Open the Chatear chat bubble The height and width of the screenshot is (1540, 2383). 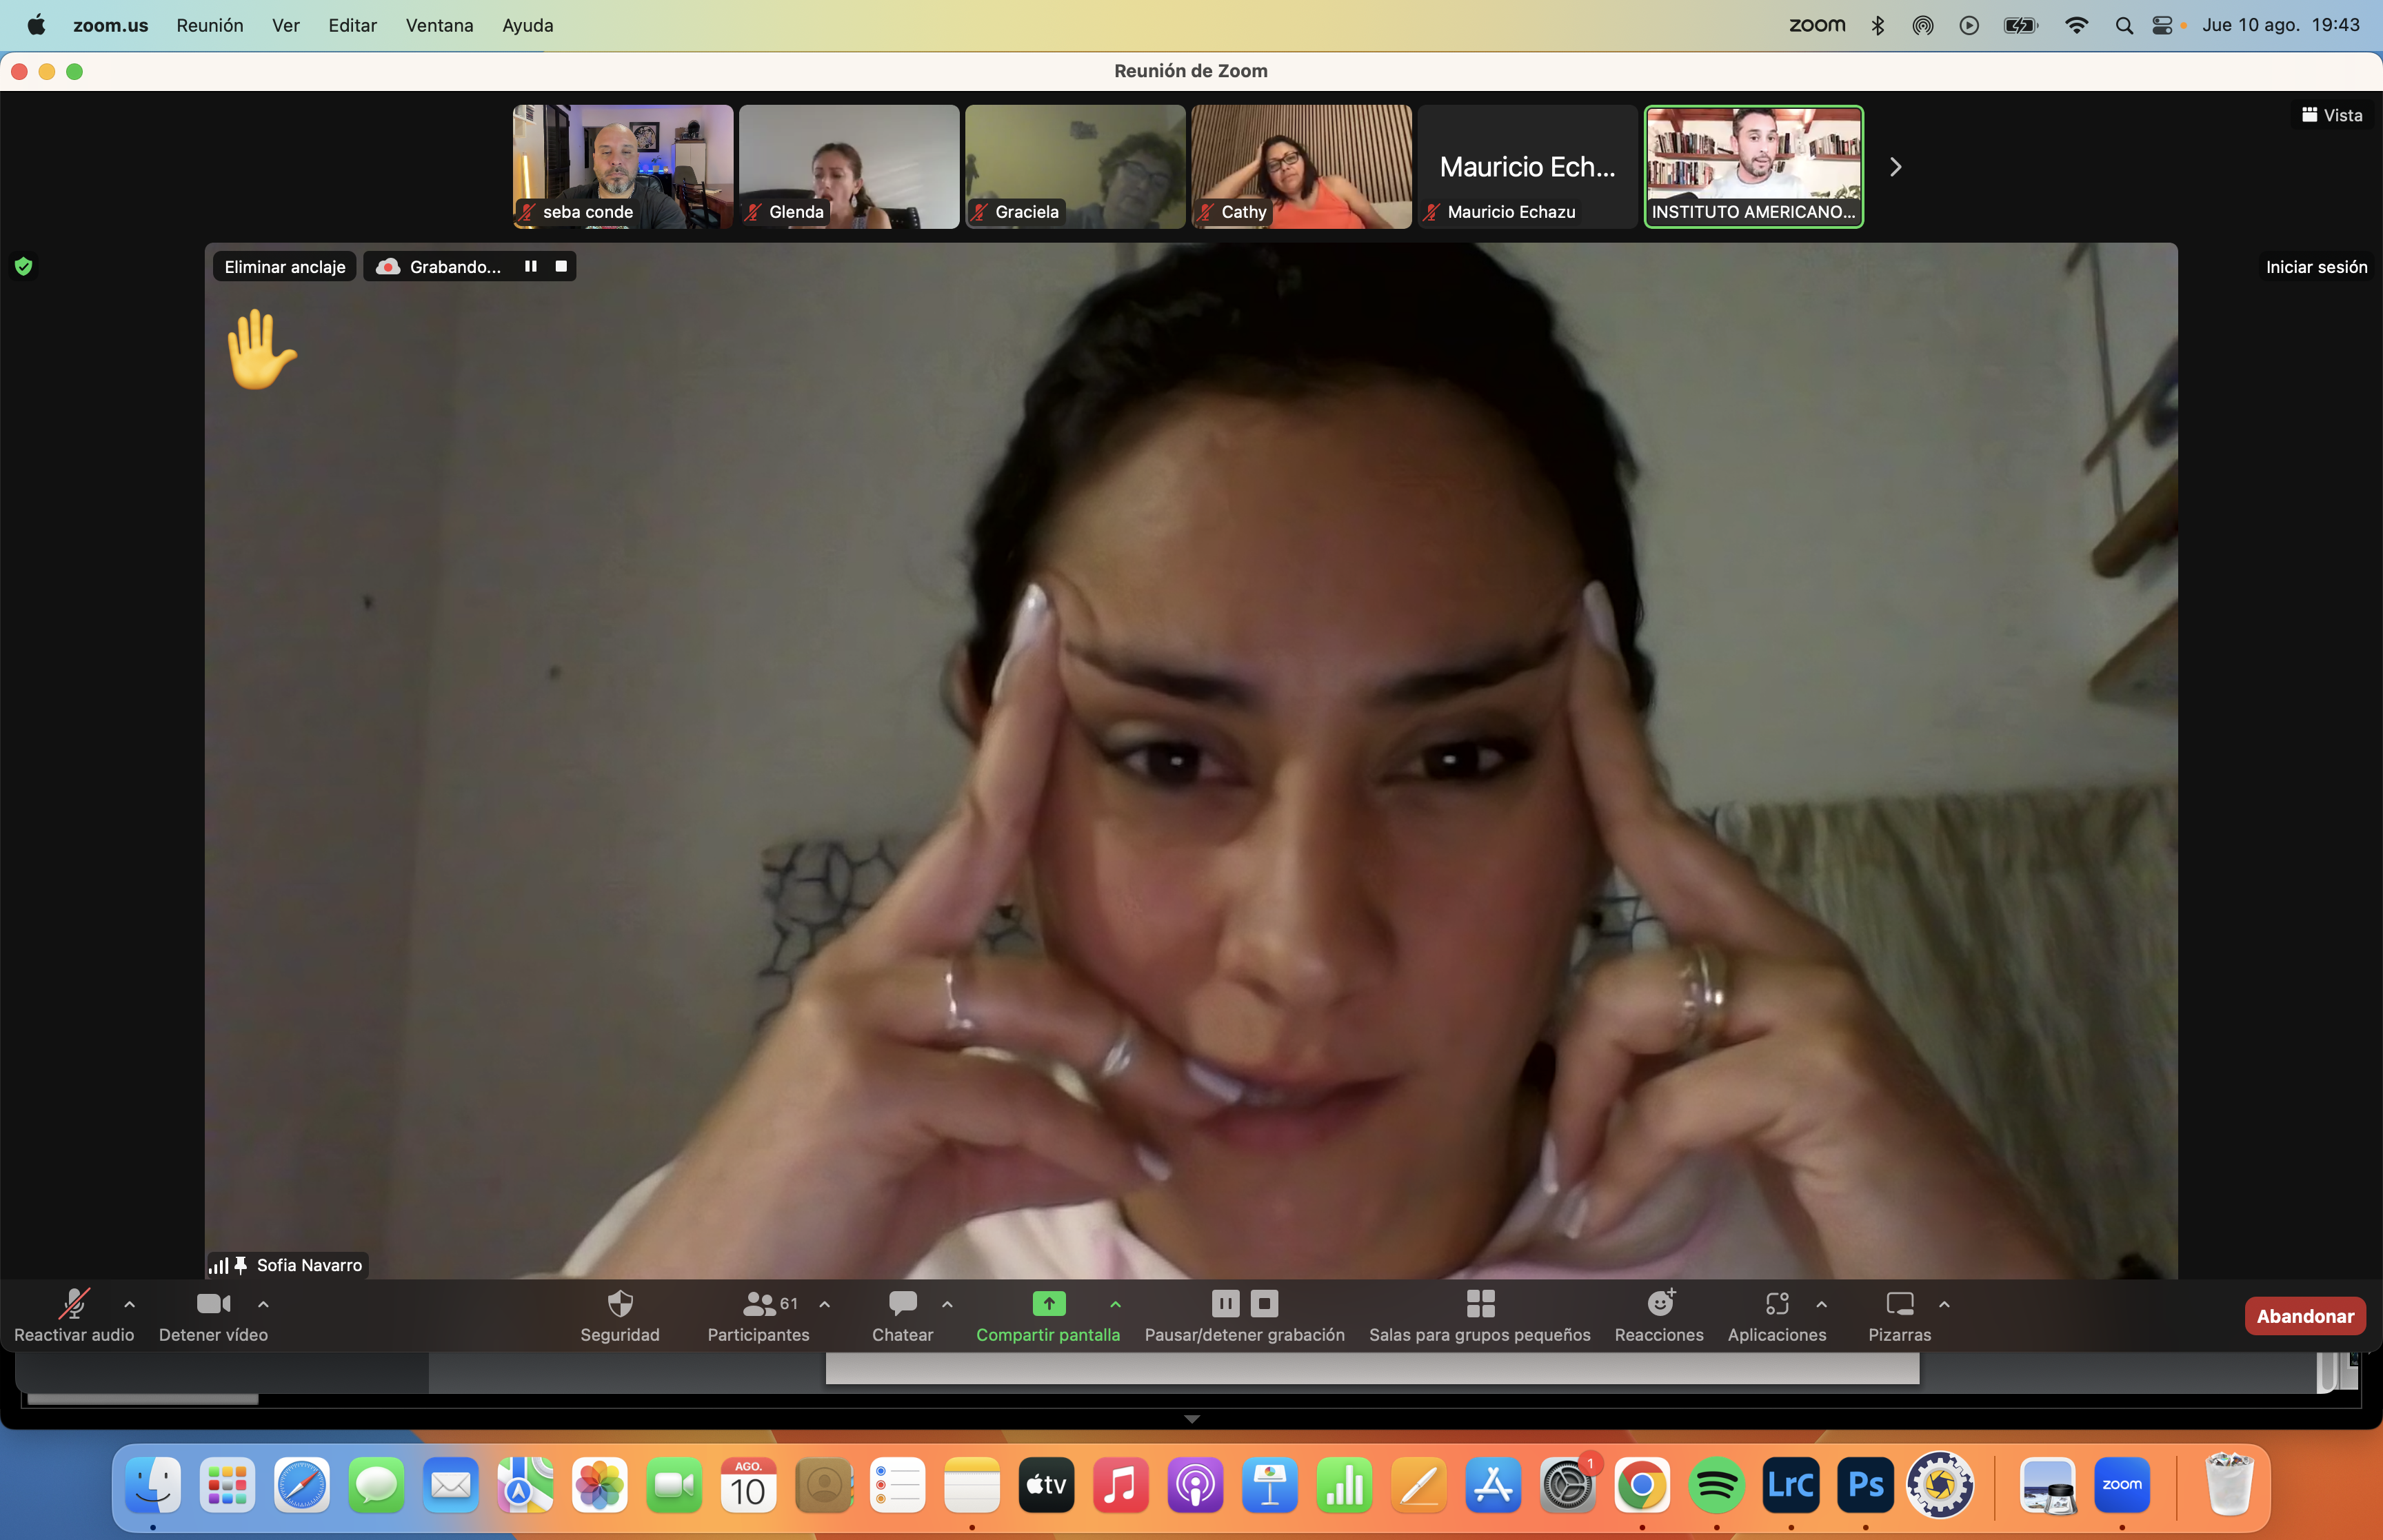902,1304
